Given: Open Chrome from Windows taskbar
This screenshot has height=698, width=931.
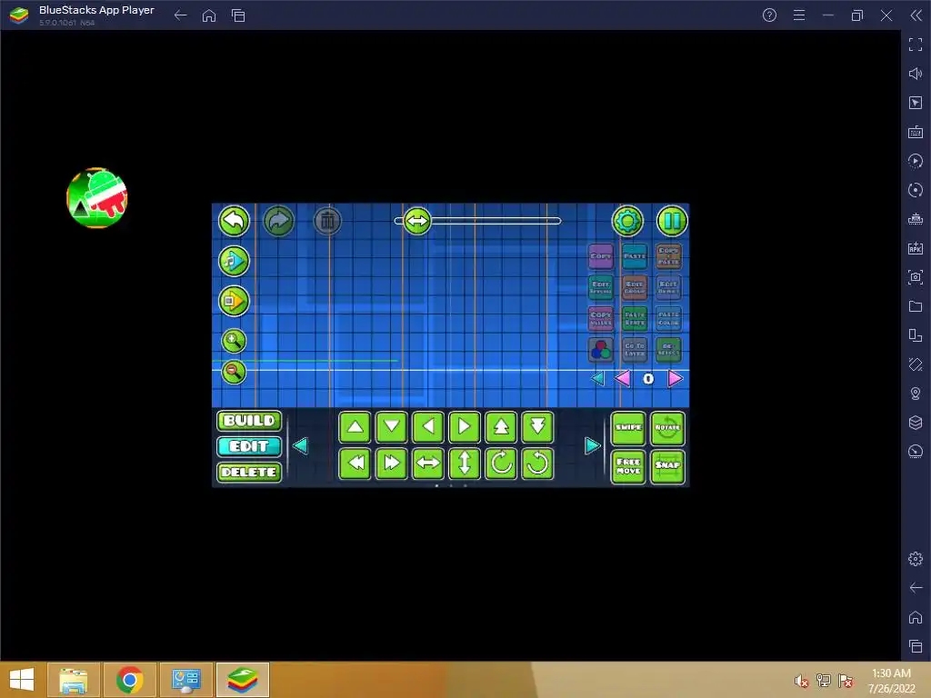Looking at the screenshot, I should coord(130,680).
